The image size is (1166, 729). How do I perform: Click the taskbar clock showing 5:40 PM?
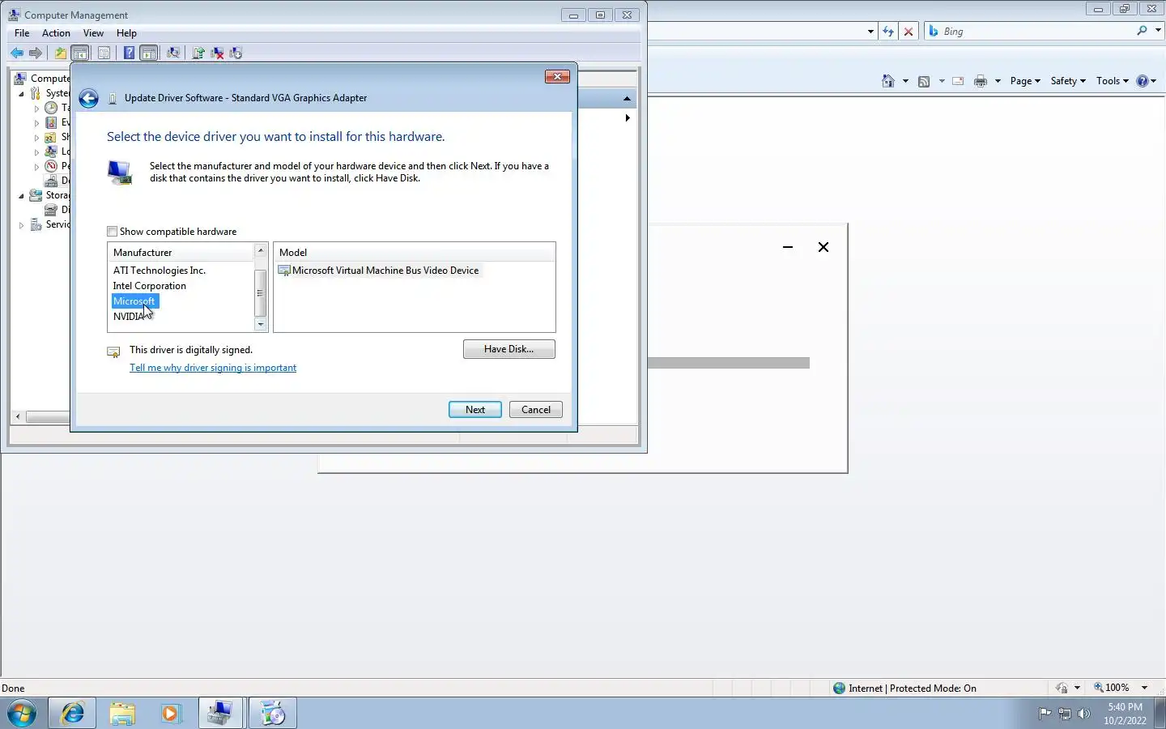pyautogui.click(x=1125, y=714)
